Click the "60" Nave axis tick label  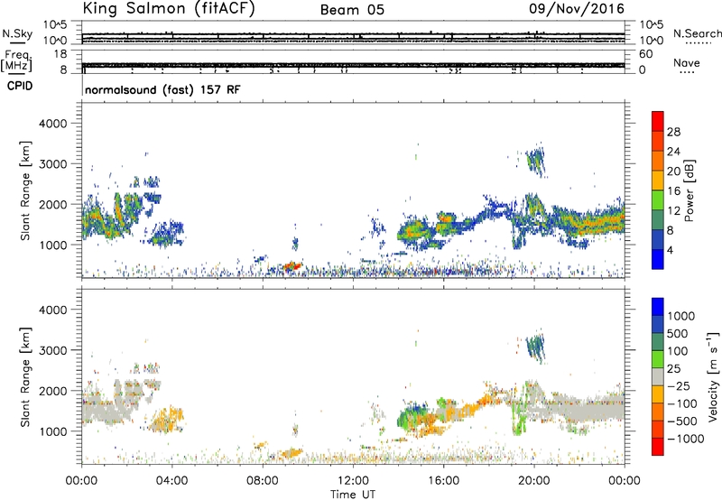pos(645,54)
